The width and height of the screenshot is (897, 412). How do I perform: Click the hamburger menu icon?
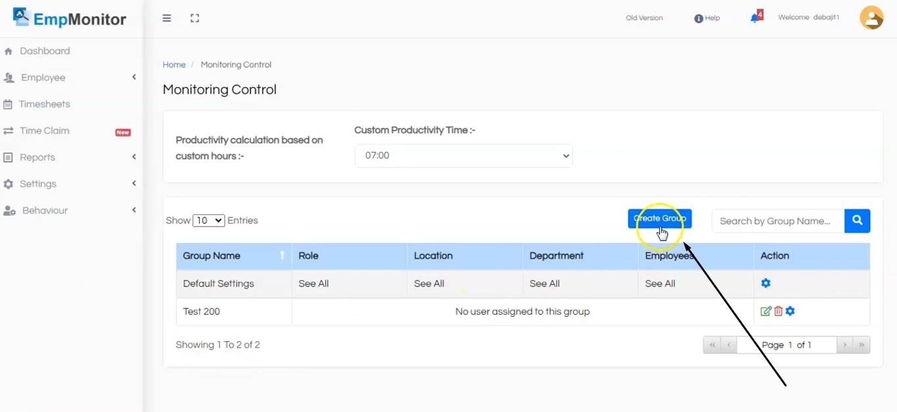coord(167,18)
